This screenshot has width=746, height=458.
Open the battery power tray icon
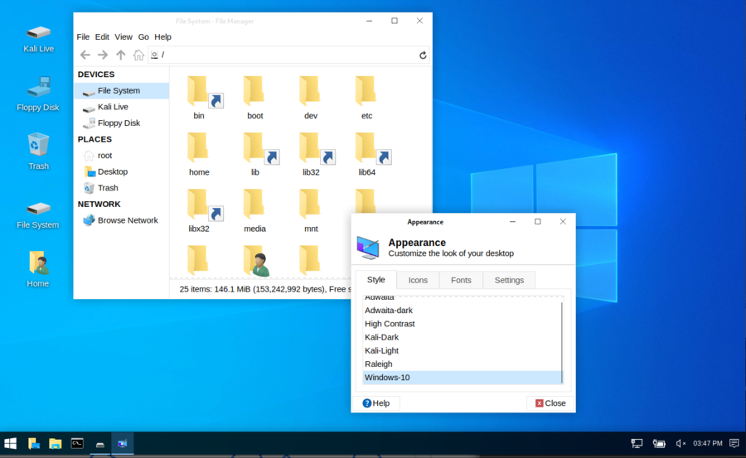coord(659,443)
